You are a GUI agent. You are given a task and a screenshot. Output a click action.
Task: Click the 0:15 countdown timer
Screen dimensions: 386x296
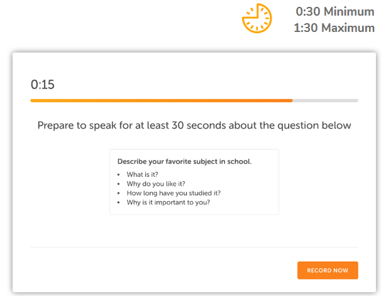pos(42,85)
